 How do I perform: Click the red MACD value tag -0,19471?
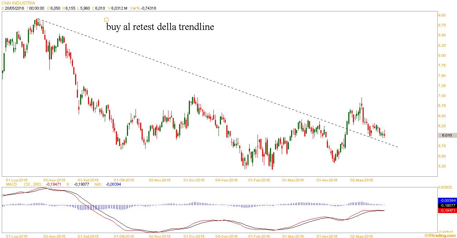(x=447, y=211)
